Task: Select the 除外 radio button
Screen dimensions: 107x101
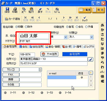Action: click(x=26, y=27)
